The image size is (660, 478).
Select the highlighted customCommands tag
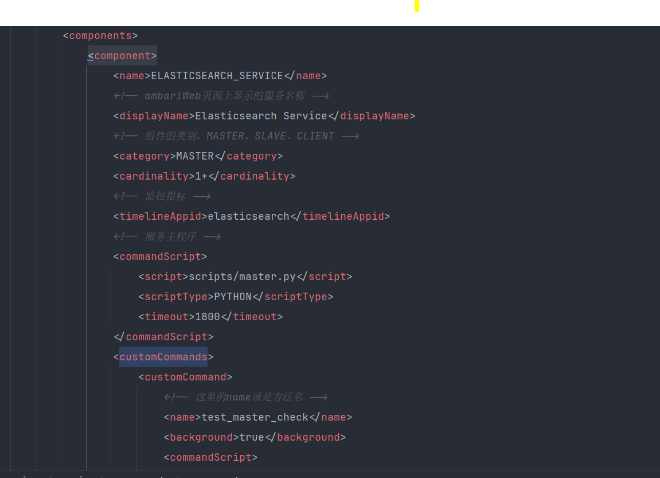pos(163,356)
